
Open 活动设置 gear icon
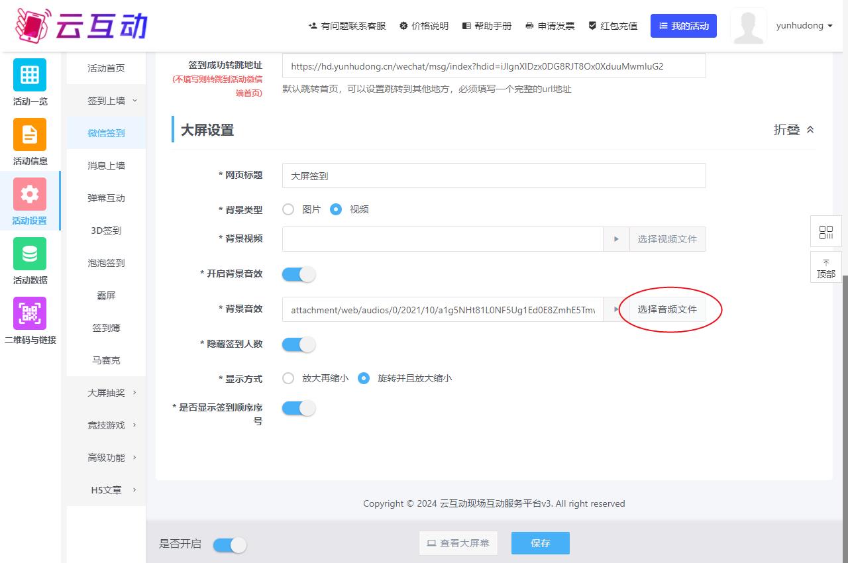click(x=30, y=194)
